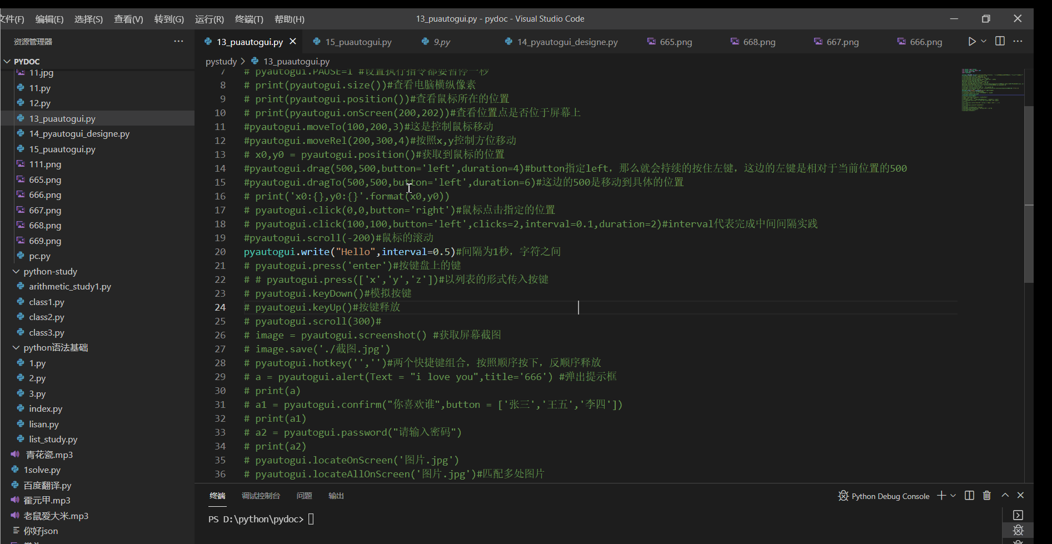This screenshot has height=544, width=1052.
Task: Open 百度翻译.py in explorer
Action: pyautogui.click(x=47, y=485)
